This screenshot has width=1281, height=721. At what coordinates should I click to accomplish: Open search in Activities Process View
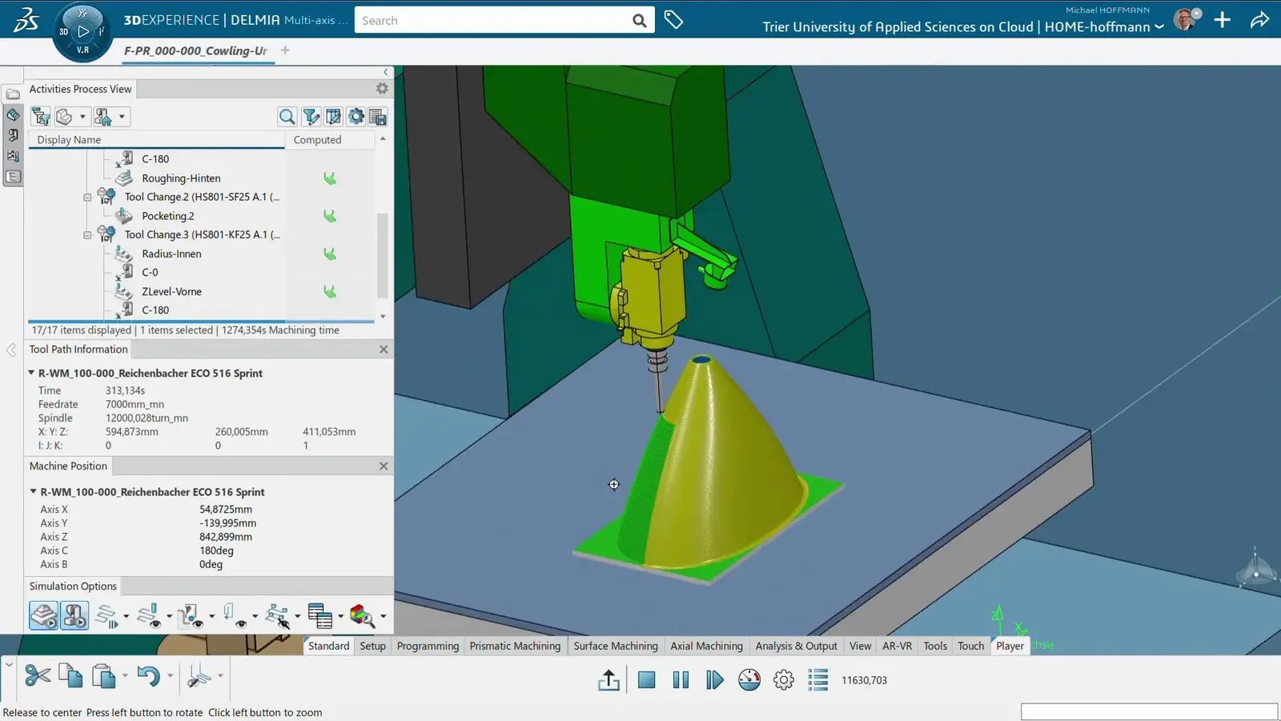[x=287, y=117]
